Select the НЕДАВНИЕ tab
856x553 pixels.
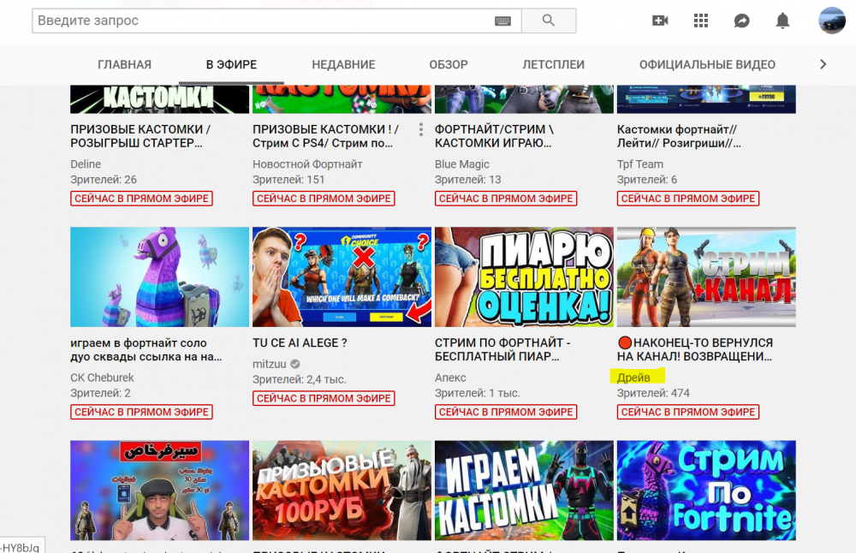[343, 64]
